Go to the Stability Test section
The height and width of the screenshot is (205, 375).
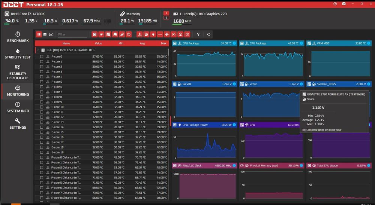[18, 54]
